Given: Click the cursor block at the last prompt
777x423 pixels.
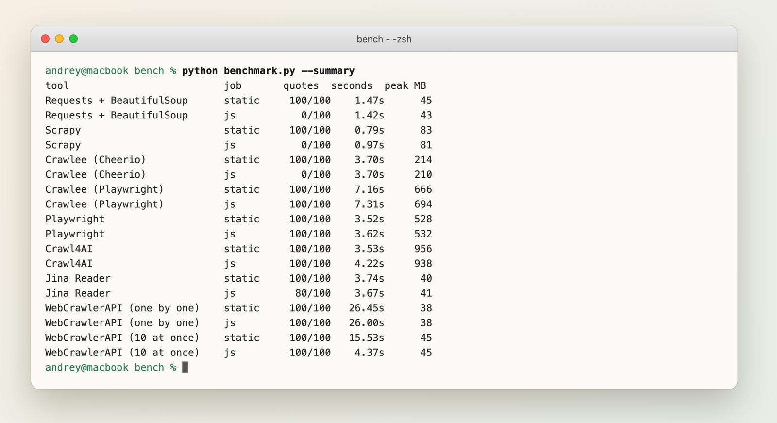Looking at the screenshot, I should [x=185, y=367].
